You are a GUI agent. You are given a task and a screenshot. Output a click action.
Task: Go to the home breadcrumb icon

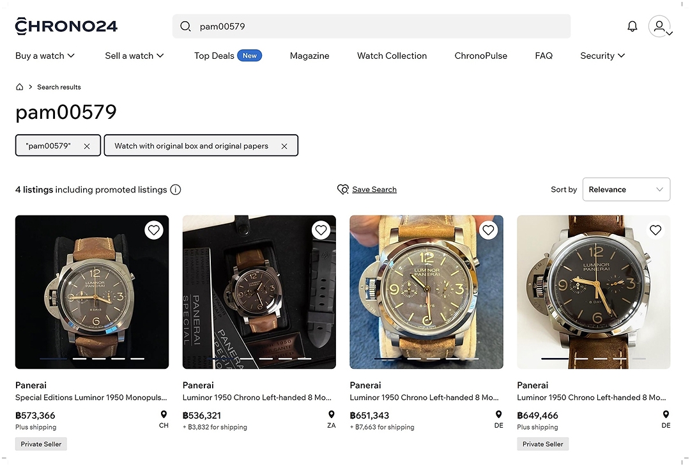pyautogui.click(x=20, y=87)
